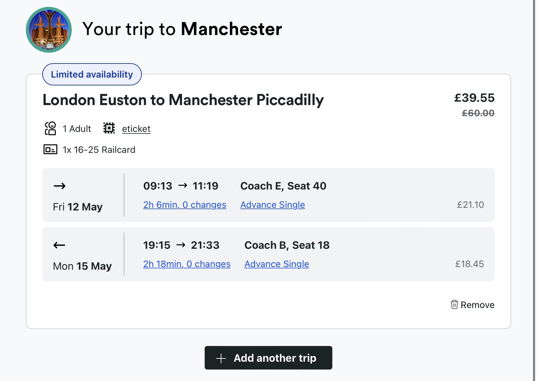This screenshot has width=537, height=381.
Task: Click the trash icon beside Remove
Action: tap(454, 304)
